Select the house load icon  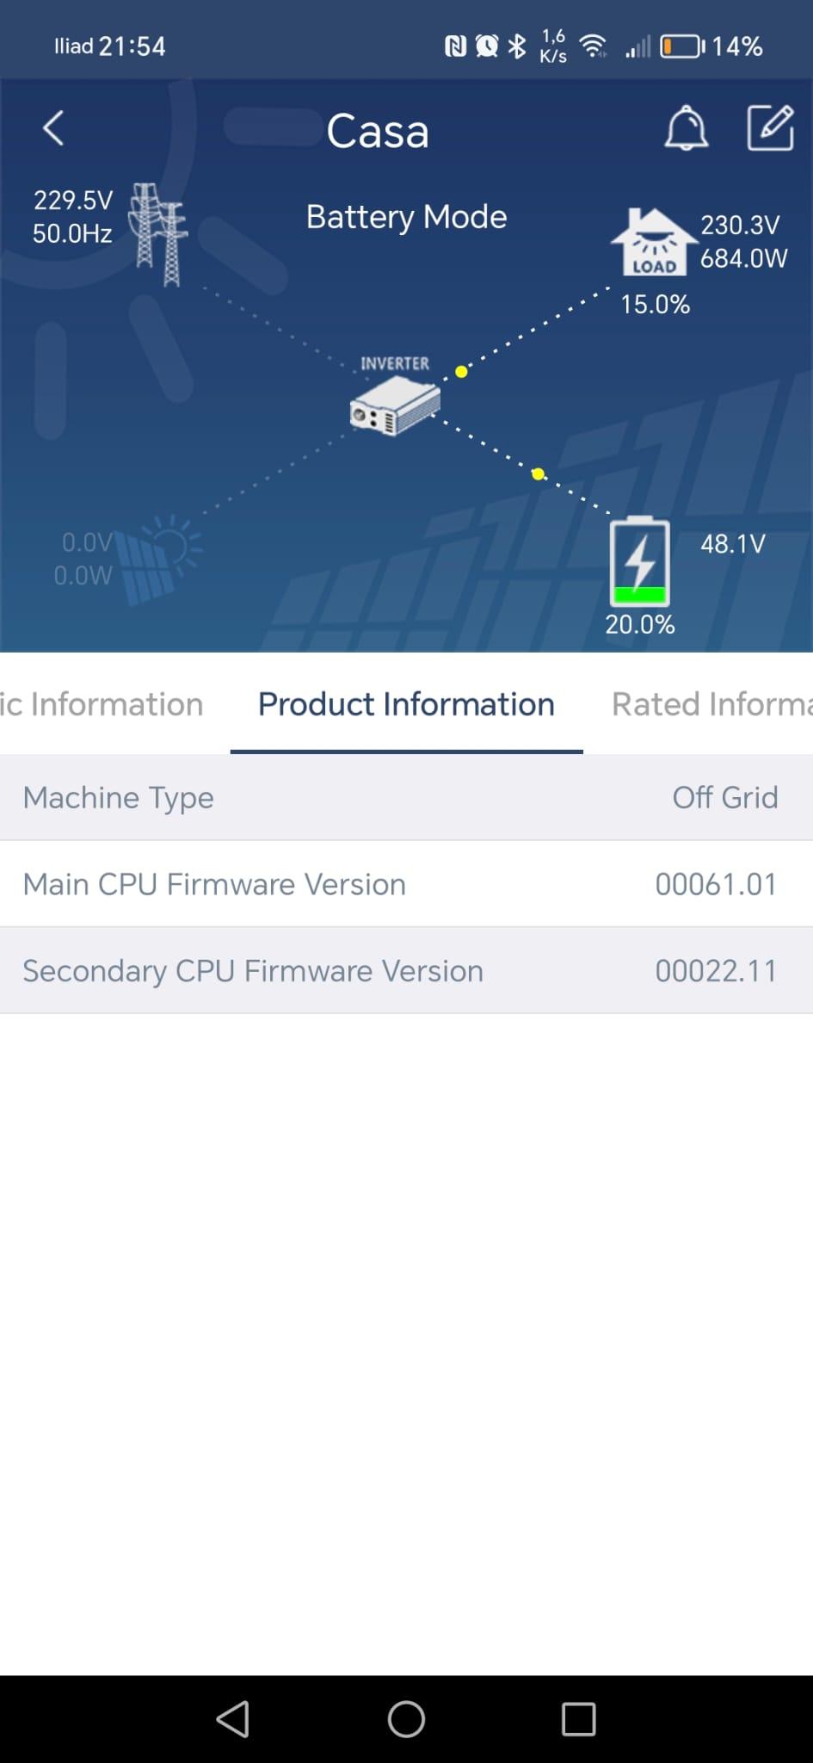[x=654, y=241]
